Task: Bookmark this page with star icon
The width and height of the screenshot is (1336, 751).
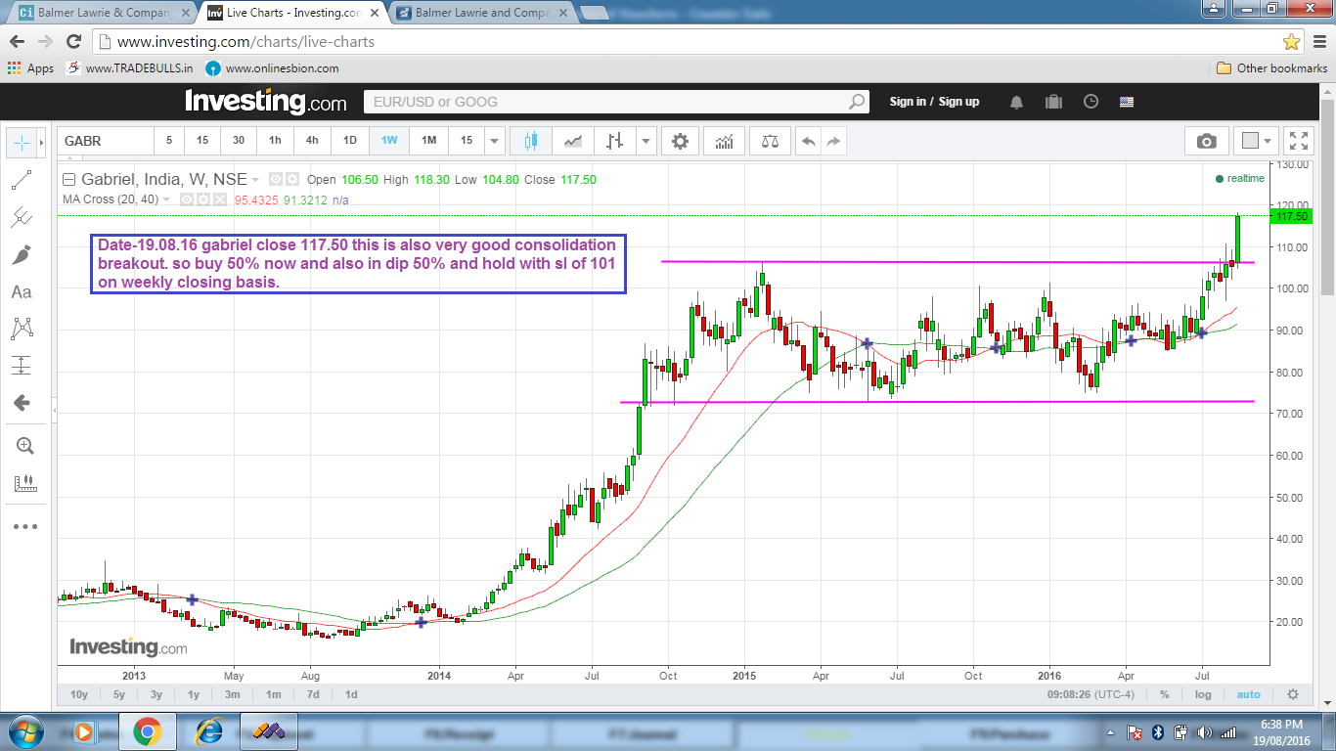Action: tap(1291, 42)
